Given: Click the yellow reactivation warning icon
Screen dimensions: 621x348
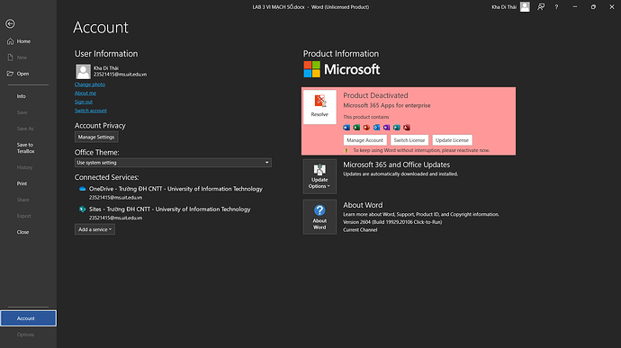Looking at the screenshot, I should click(346, 150).
